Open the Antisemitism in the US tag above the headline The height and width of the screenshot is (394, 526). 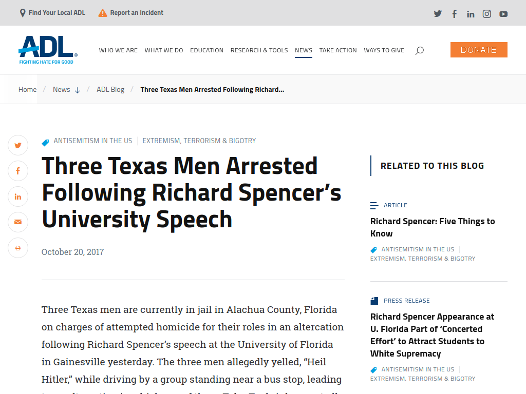tap(93, 141)
